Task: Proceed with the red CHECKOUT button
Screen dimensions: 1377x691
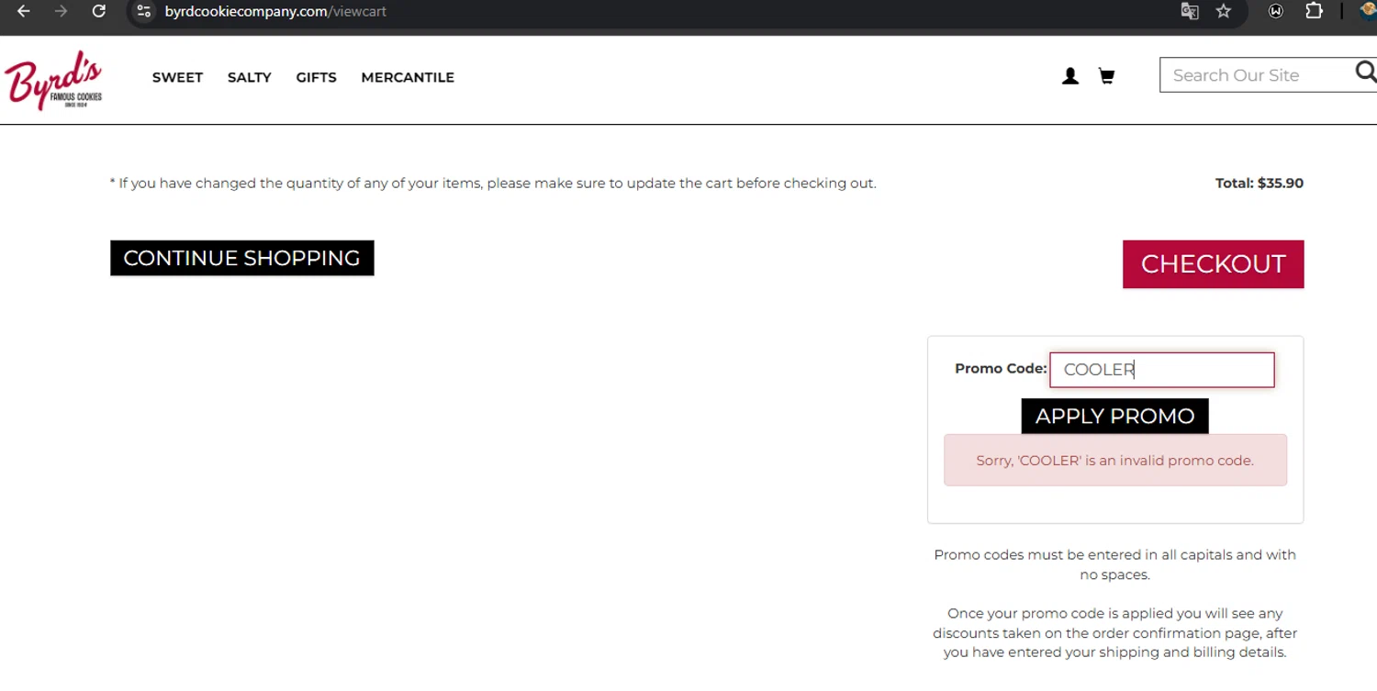Action: (x=1213, y=264)
